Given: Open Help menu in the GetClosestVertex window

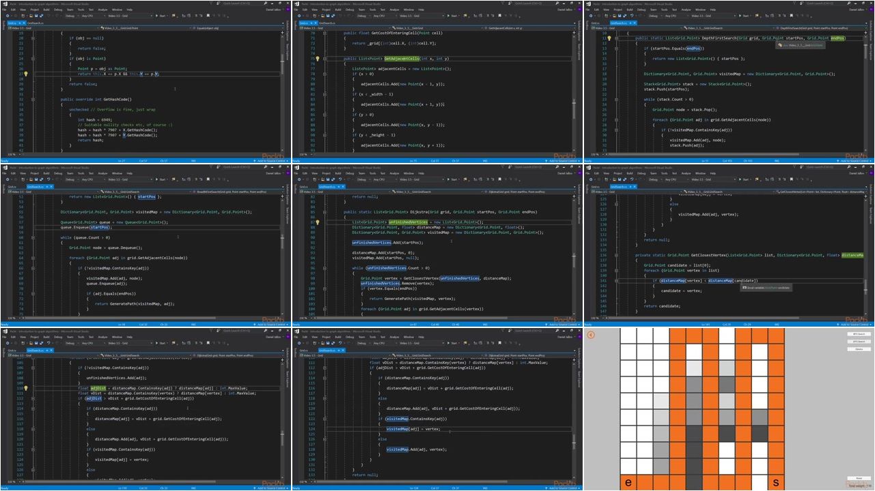Looking at the screenshot, I should (x=712, y=173).
